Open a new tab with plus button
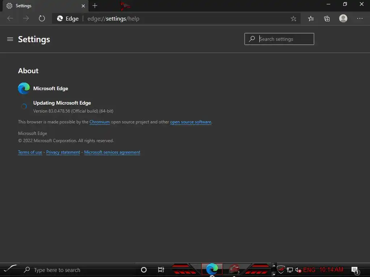370x277 pixels. coord(95,6)
